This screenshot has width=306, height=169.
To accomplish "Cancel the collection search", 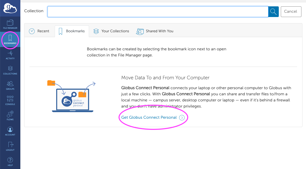I will [291, 12].
